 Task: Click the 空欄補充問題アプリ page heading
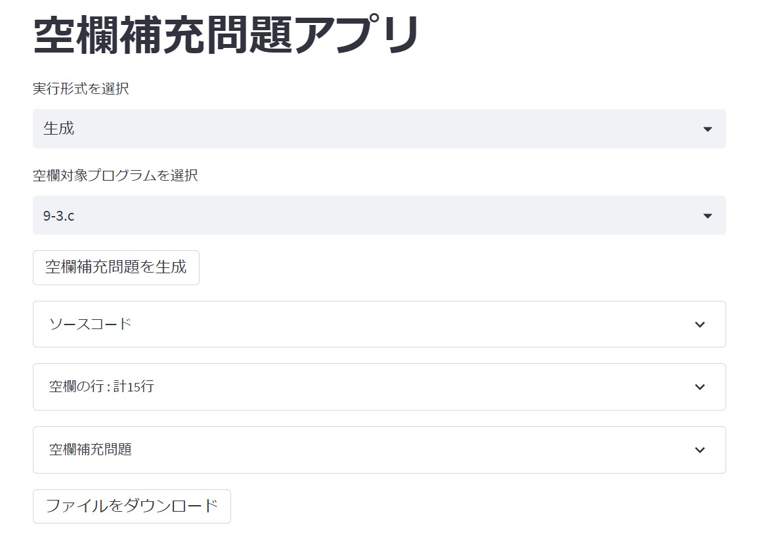point(226,35)
